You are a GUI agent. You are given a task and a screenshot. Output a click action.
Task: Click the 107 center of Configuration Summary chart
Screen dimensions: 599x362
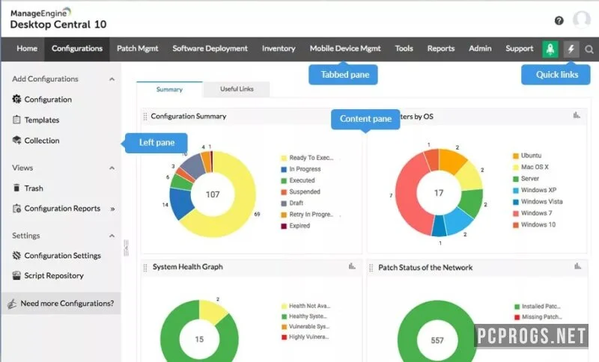[x=213, y=194]
